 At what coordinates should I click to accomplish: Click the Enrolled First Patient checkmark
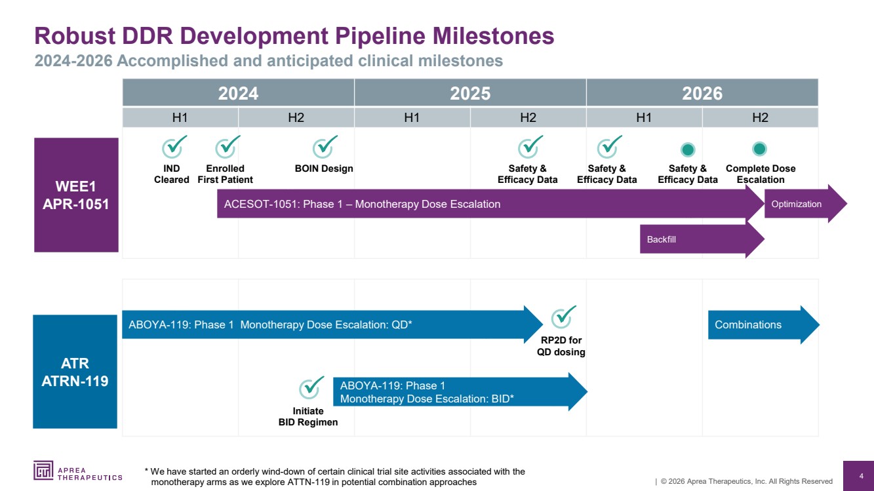227,147
